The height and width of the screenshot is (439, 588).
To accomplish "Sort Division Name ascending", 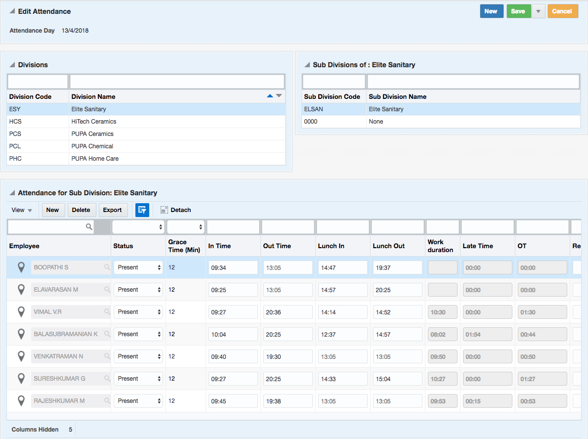I will pos(270,96).
